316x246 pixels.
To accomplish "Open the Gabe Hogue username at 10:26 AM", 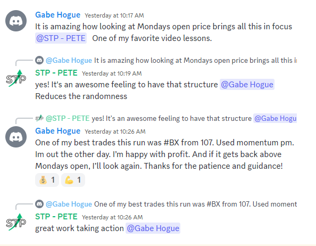I will (58, 131).
